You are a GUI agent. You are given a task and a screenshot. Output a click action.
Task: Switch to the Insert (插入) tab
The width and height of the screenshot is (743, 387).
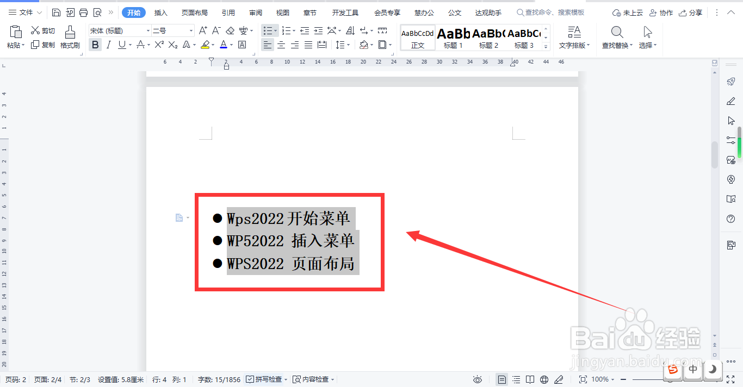click(161, 13)
